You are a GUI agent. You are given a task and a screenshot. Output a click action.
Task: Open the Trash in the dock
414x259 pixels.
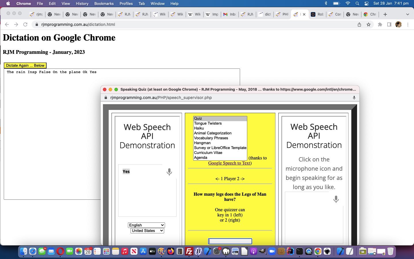(390, 251)
